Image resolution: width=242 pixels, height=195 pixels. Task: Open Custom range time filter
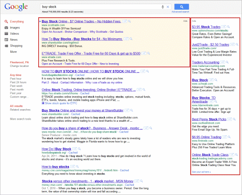[x=19, y=97]
